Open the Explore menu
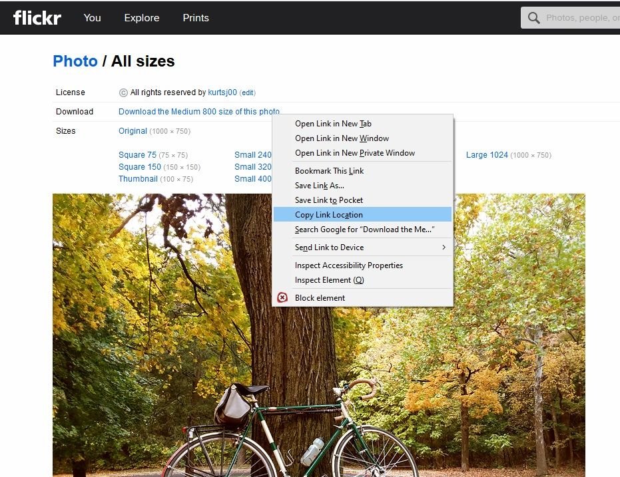620x477 pixels. [142, 18]
